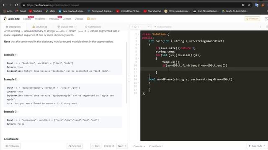Click the description panel scrollbar
Image resolution: width=268 pixels, height=150 pixels.
126,73
